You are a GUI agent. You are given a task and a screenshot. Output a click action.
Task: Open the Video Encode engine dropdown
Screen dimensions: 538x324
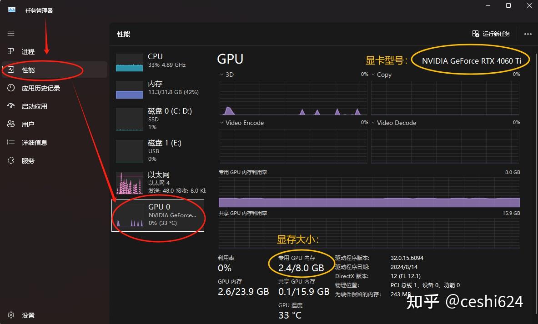221,123
